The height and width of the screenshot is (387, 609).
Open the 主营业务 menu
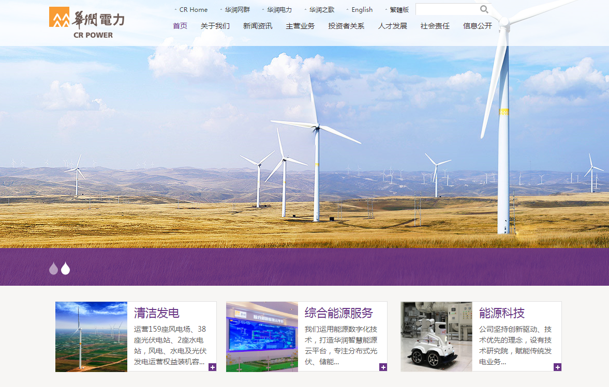coord(300,26)
